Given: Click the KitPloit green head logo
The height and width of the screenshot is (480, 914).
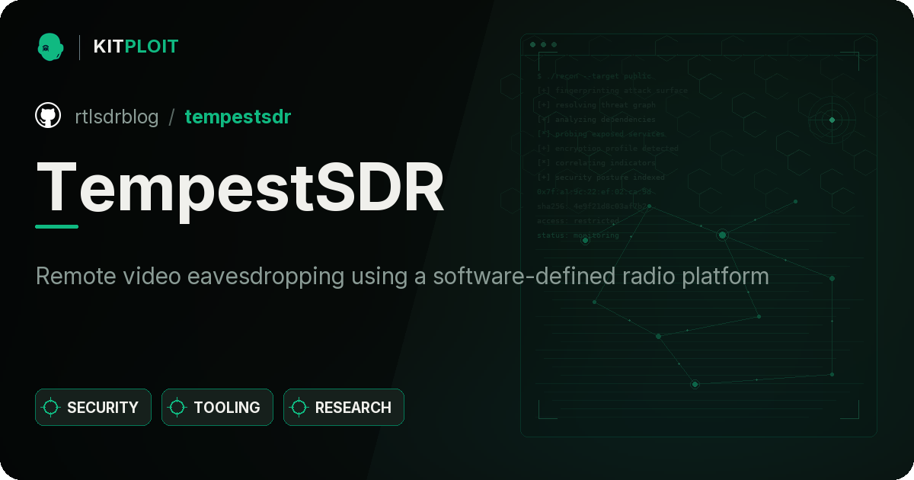Looking at the screenshot, I should (50, 46).
